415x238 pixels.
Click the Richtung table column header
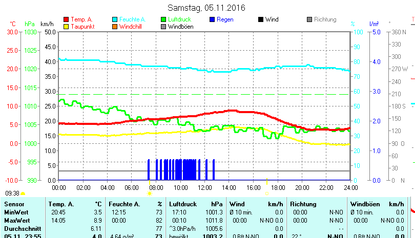point(303,204)
